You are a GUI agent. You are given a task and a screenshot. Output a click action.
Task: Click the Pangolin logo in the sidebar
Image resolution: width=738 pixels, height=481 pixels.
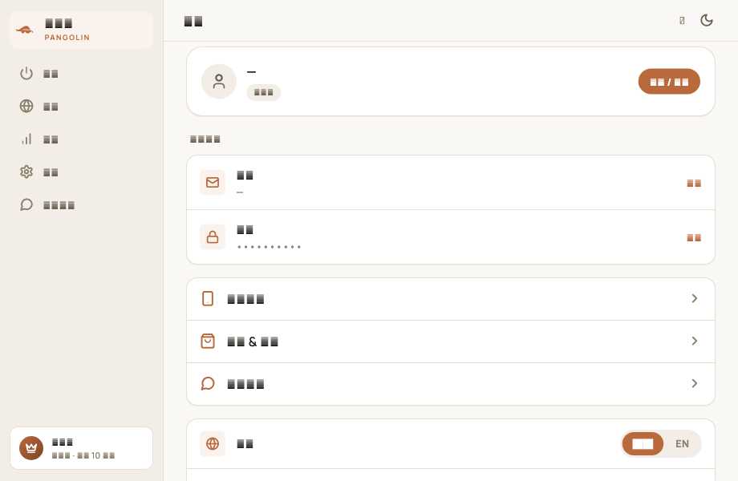pyautogui.click(x=25, y=30)
